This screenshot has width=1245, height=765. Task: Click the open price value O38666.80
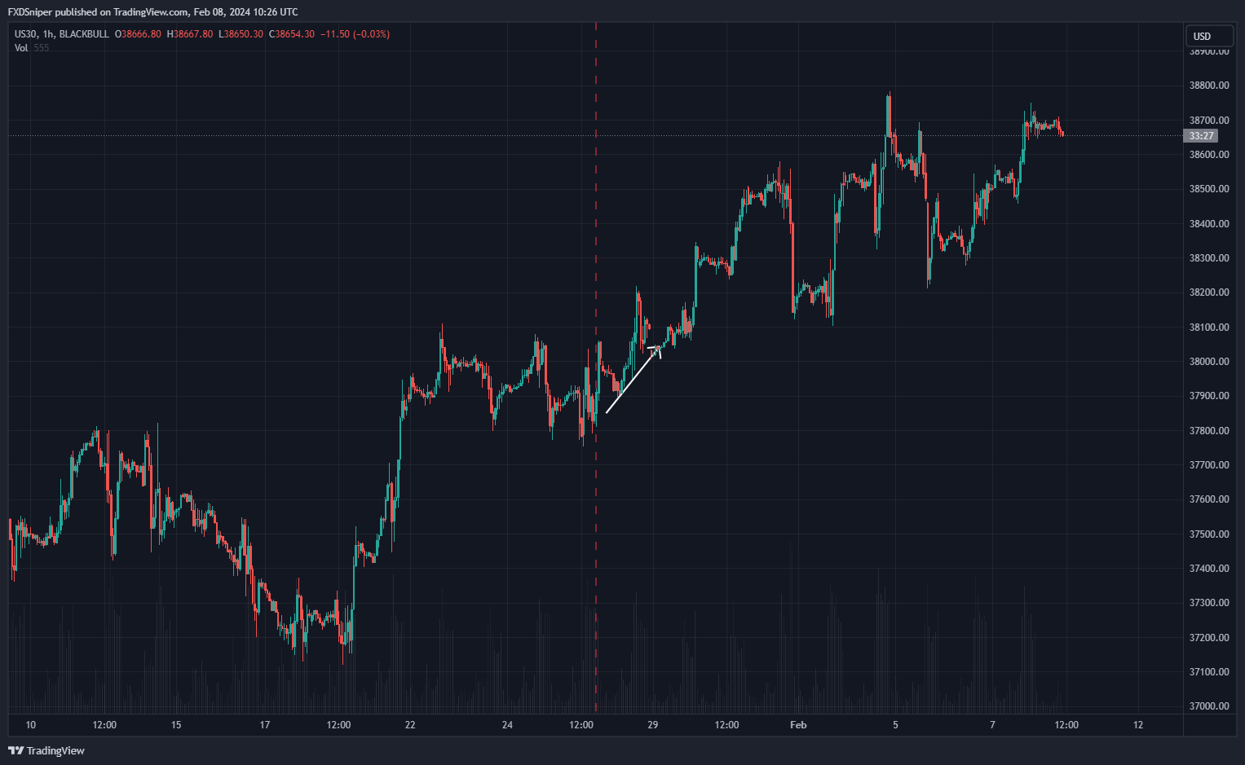pyautogui.click(x=138, y=34)
